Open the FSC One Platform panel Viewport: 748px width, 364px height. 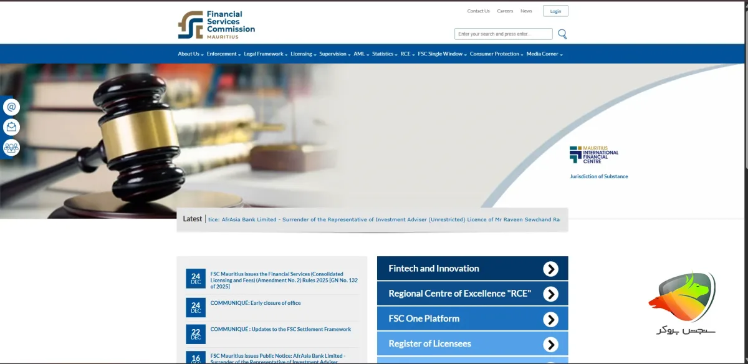tap(472, 318)
